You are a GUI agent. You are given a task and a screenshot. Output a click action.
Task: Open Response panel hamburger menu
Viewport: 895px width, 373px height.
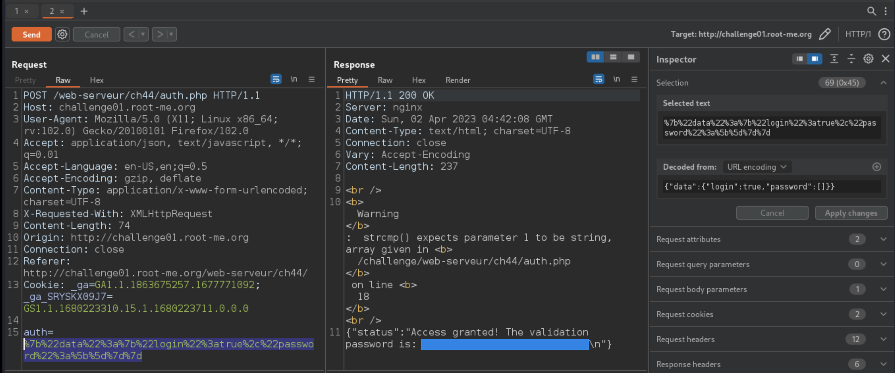tap(634, 80)
